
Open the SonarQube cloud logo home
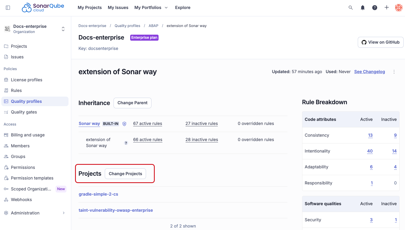click(43, 8)
